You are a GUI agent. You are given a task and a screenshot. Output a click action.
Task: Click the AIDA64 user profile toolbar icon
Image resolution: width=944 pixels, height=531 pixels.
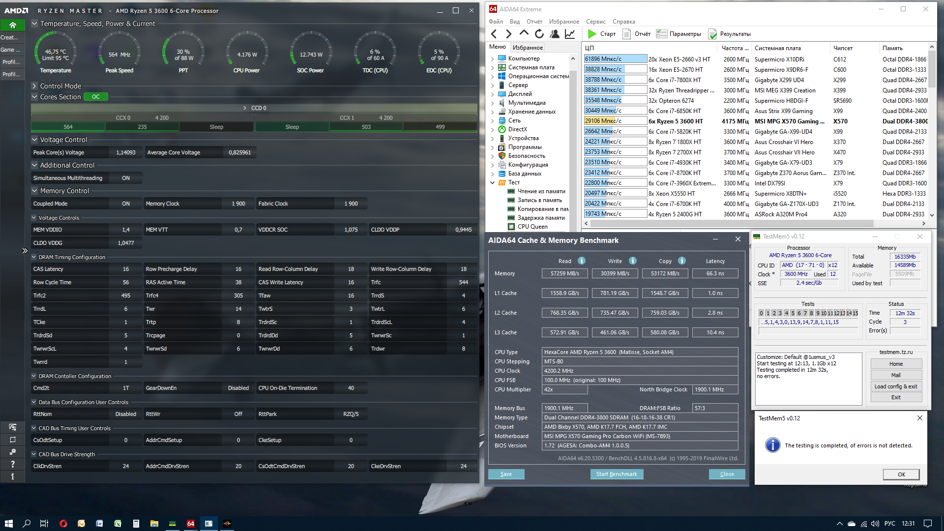pyautogui.click(x=555, y=34)
